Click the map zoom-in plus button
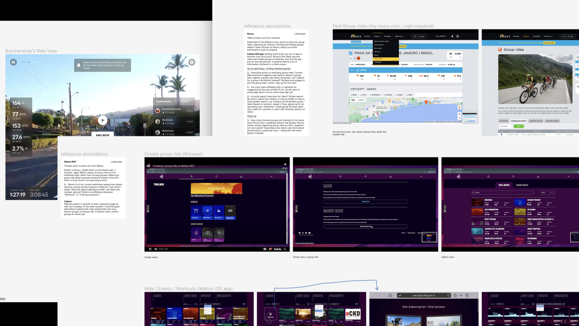 coord(459,114)
